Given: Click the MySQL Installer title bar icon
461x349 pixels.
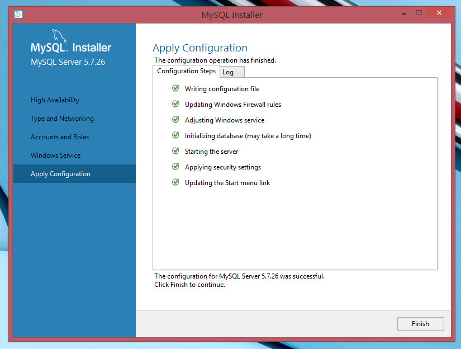Looking at the screenshot, I should click(18, 14).
